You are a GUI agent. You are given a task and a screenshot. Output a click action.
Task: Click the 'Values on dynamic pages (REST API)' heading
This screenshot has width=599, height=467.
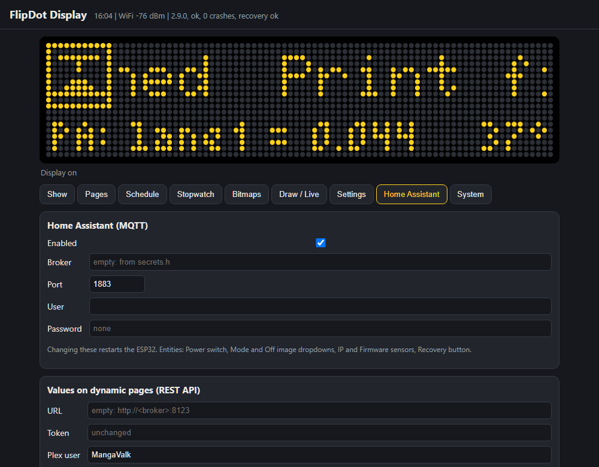coord(124,390)
